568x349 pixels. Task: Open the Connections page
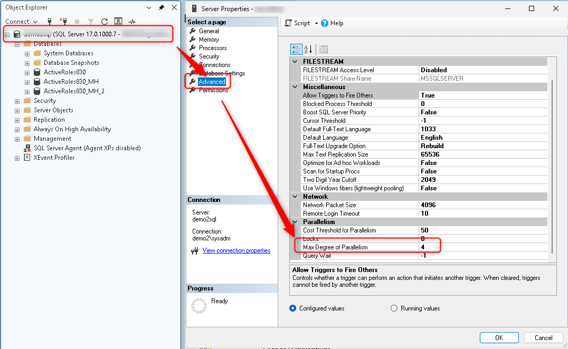[214, 65]
